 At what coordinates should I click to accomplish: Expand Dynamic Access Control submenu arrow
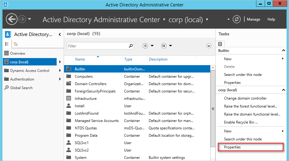click(60, 70)
